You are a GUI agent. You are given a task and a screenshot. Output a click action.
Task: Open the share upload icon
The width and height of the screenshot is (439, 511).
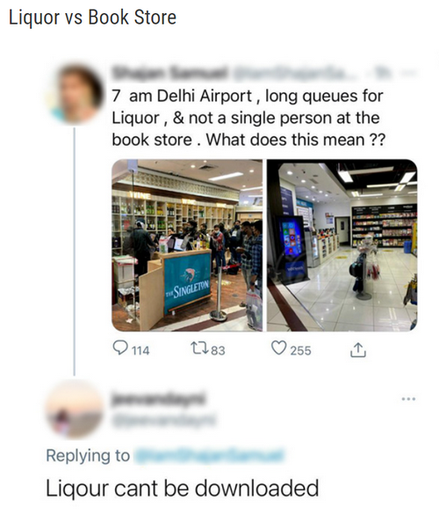point(358,350)
